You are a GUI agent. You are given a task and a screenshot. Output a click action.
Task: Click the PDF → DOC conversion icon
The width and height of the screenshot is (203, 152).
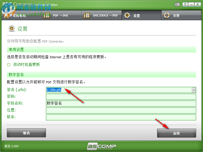point(47,15)
